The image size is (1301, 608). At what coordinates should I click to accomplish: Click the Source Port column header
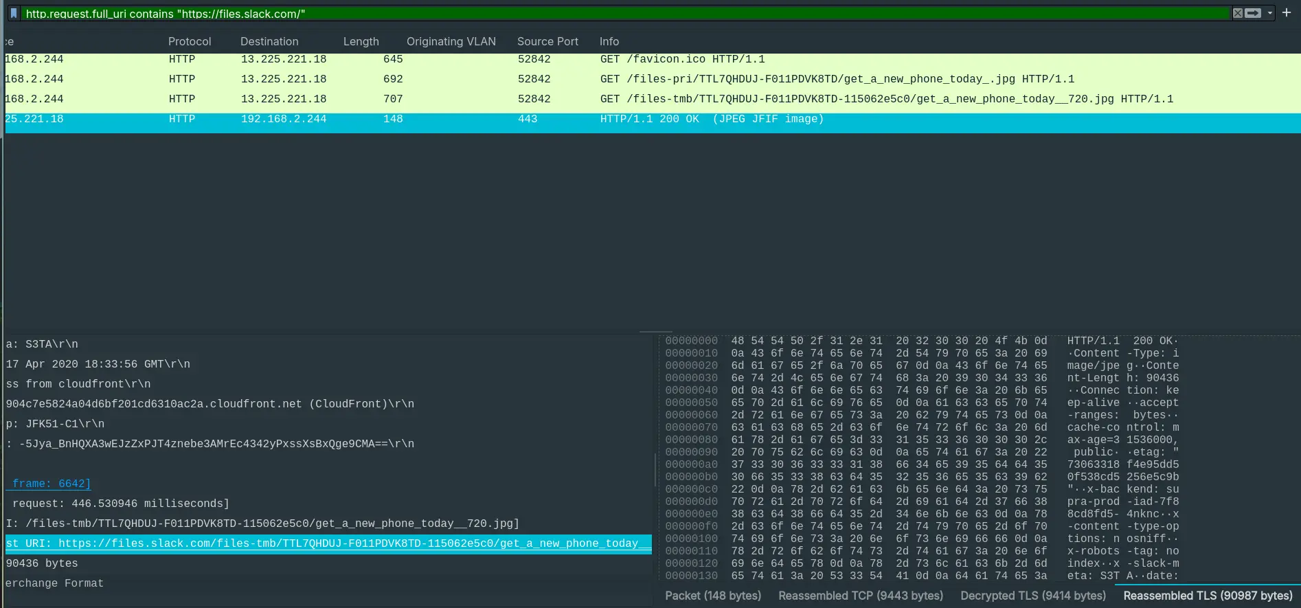point(547,41)
